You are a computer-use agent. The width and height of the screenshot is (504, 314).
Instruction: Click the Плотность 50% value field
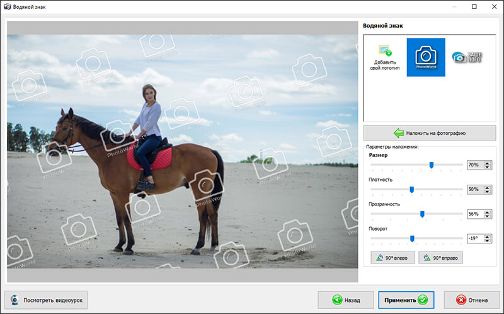coord(475,189)
